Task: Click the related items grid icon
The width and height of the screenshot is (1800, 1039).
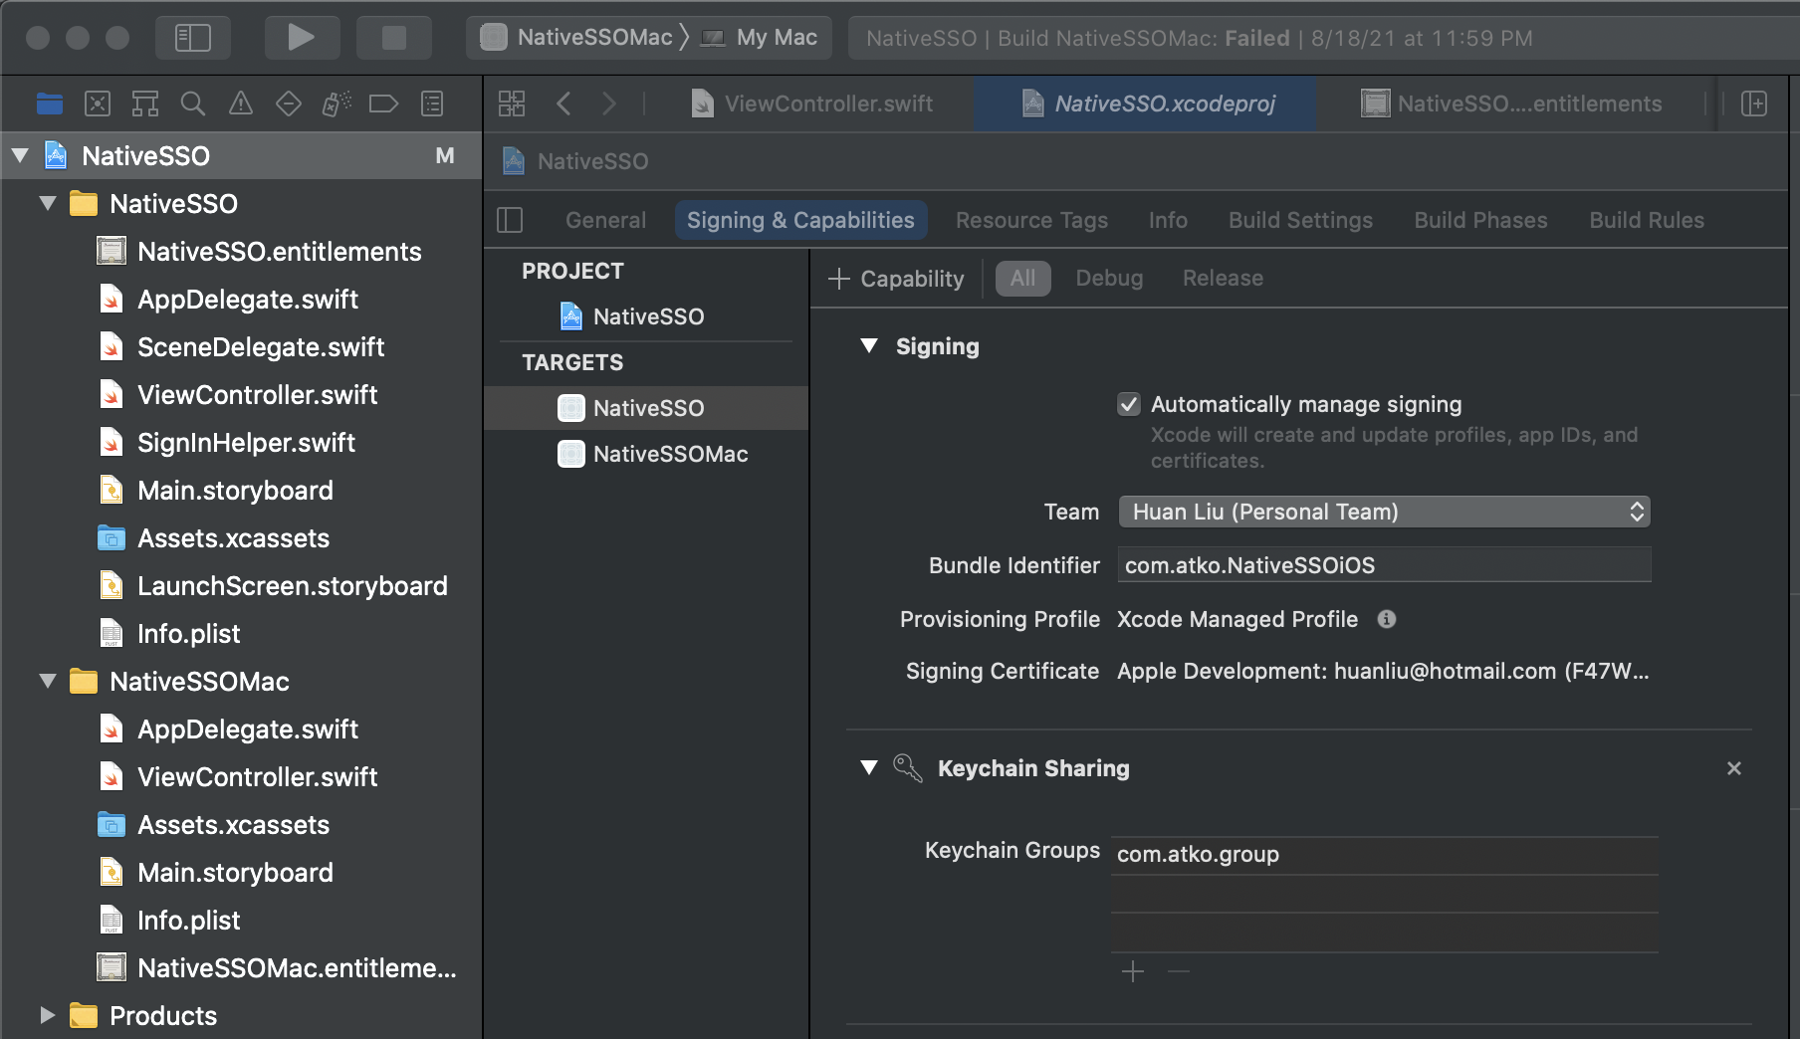Action: pos(512,104)
